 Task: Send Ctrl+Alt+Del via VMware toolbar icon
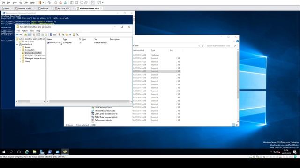pyautogui.click(x=49, y=3)
